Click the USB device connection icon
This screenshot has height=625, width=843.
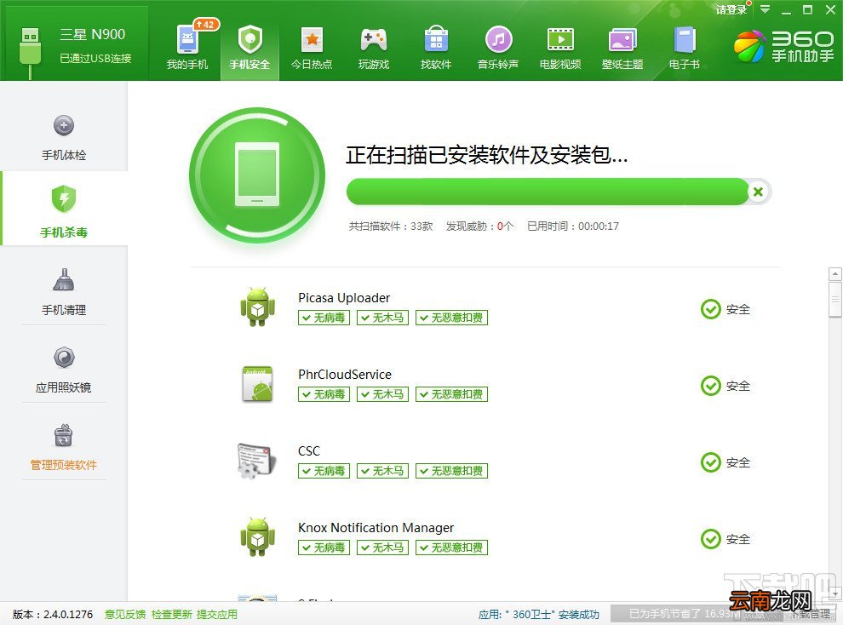point(30,52)
